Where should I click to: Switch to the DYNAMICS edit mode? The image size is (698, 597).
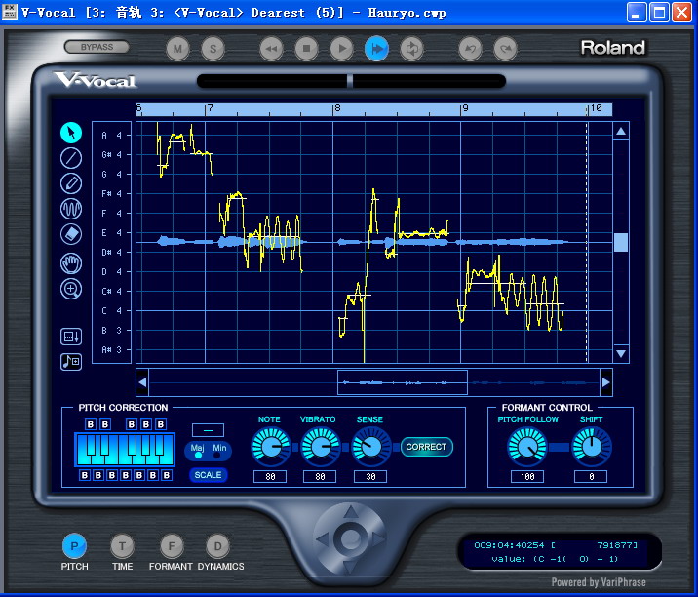[217, 546]
